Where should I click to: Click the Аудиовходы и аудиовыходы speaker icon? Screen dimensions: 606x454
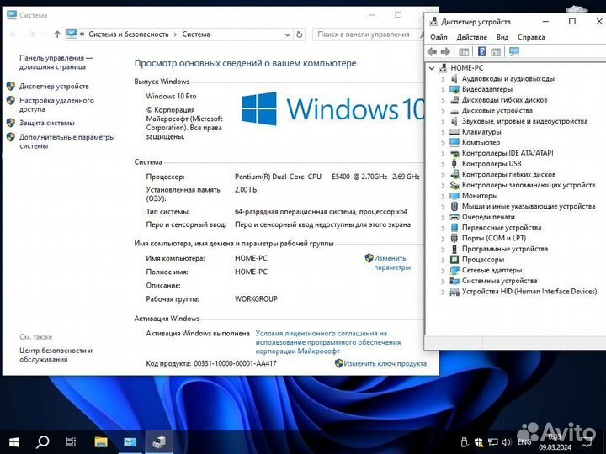tap(454, 79)
